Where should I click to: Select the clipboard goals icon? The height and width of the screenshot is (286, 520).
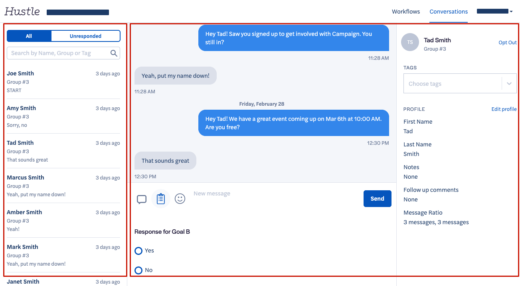click(x=161, y=199)
